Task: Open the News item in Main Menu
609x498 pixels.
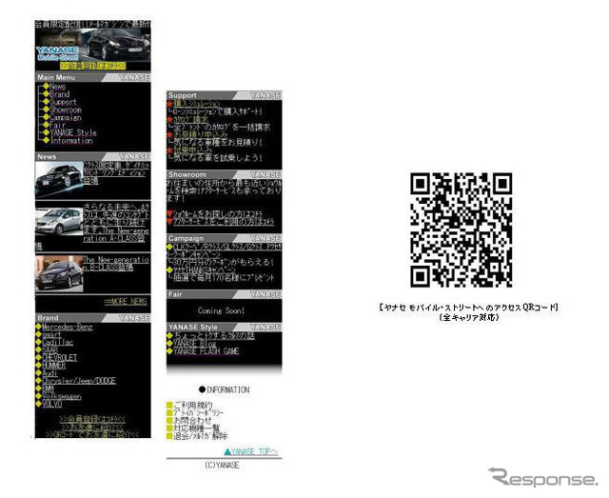Action: click(x=57, y=87)
